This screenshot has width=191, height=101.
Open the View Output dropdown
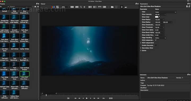(x=166, y=12)
